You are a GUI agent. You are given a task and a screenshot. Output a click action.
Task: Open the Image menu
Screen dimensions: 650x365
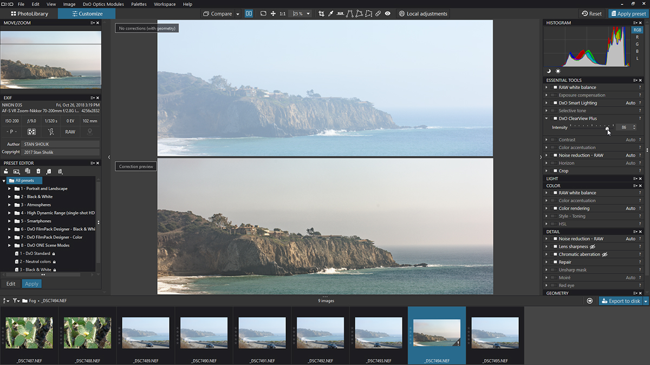(69, 4)
